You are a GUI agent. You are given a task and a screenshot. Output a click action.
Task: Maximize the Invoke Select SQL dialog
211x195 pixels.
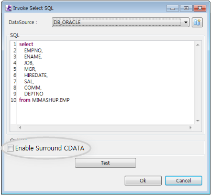(186, 8)
